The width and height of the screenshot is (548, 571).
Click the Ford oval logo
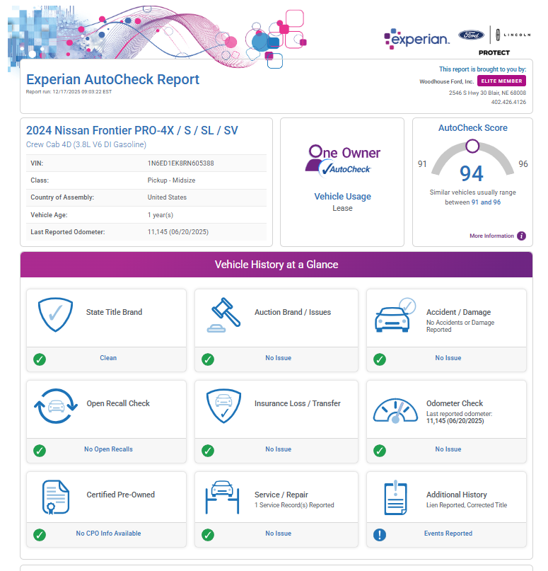click(x=471, y=35)
